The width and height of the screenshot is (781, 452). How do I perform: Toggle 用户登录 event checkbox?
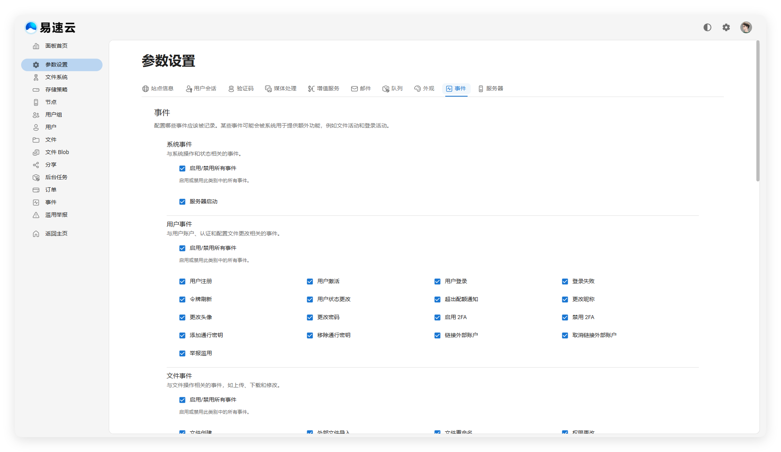437,282
